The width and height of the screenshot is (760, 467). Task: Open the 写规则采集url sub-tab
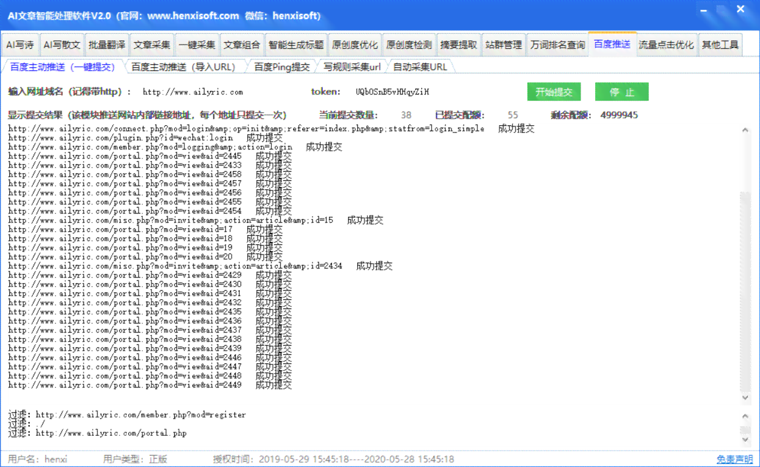[x=352, y=67]
